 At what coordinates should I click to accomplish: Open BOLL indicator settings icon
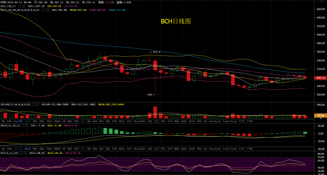click(19, 6)
